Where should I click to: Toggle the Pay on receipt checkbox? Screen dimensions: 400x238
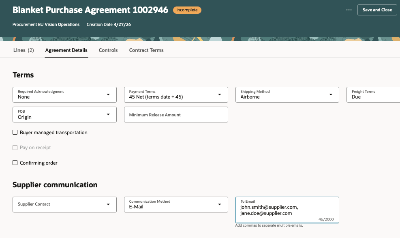coord(15,148)
